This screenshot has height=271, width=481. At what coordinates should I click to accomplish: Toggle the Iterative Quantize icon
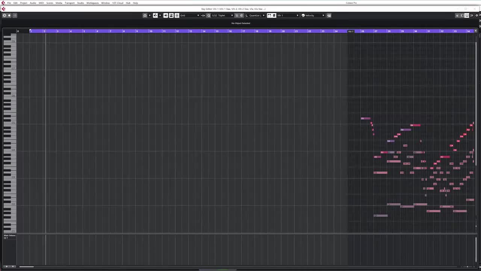click(237, 15)
